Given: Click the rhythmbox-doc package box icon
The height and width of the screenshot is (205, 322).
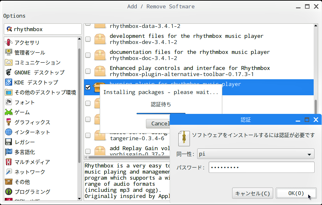Looking at the screenshot, I should 100,55.
